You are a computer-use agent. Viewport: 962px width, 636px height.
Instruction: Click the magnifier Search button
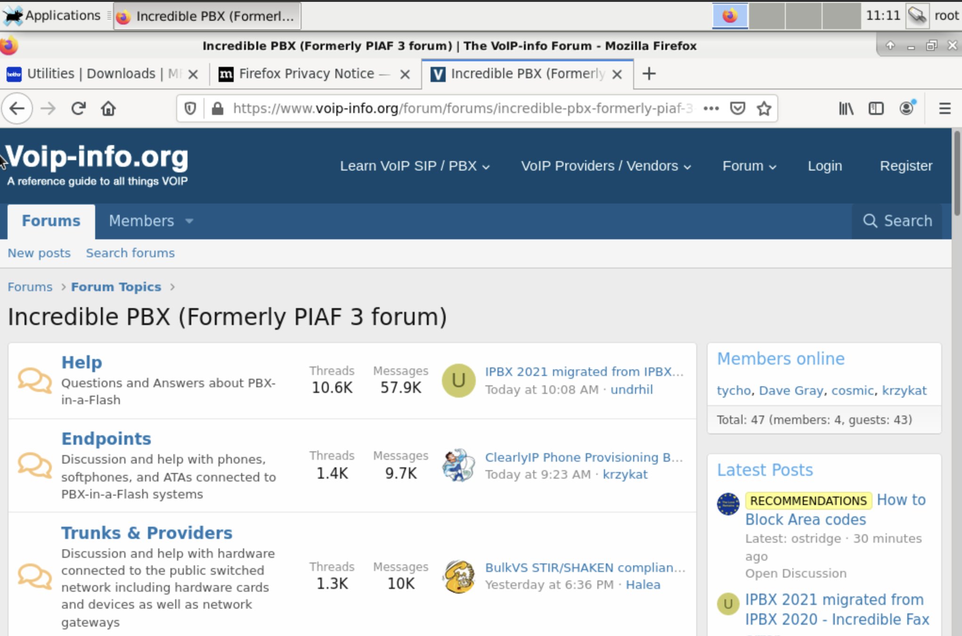point(897,220)
